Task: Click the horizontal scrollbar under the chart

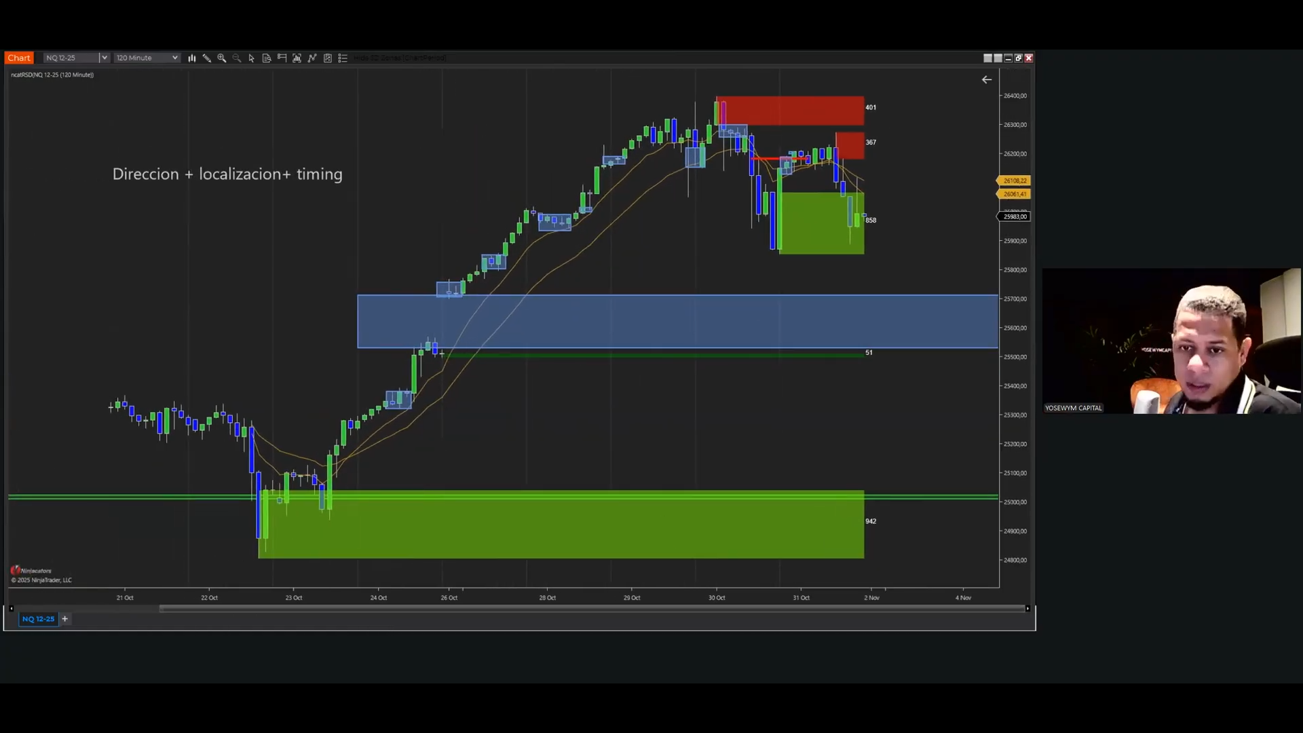Action: 590,609
